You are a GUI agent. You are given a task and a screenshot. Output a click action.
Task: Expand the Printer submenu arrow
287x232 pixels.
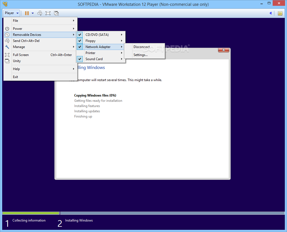point(121,53)
